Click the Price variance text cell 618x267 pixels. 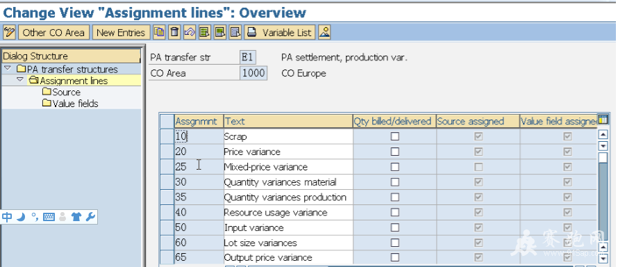point(288,152)
